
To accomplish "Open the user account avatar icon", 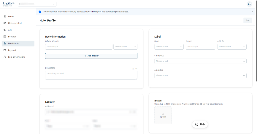I will point(249,4).
